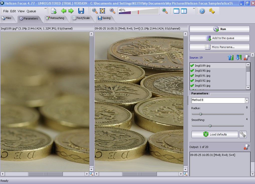
Task: Sort source list ascending with blue up arrow
Action: click(x=231, y=58)
